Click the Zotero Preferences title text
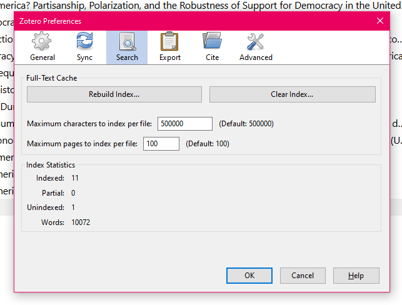Viewport: 402px width, 305px height. 50,21
